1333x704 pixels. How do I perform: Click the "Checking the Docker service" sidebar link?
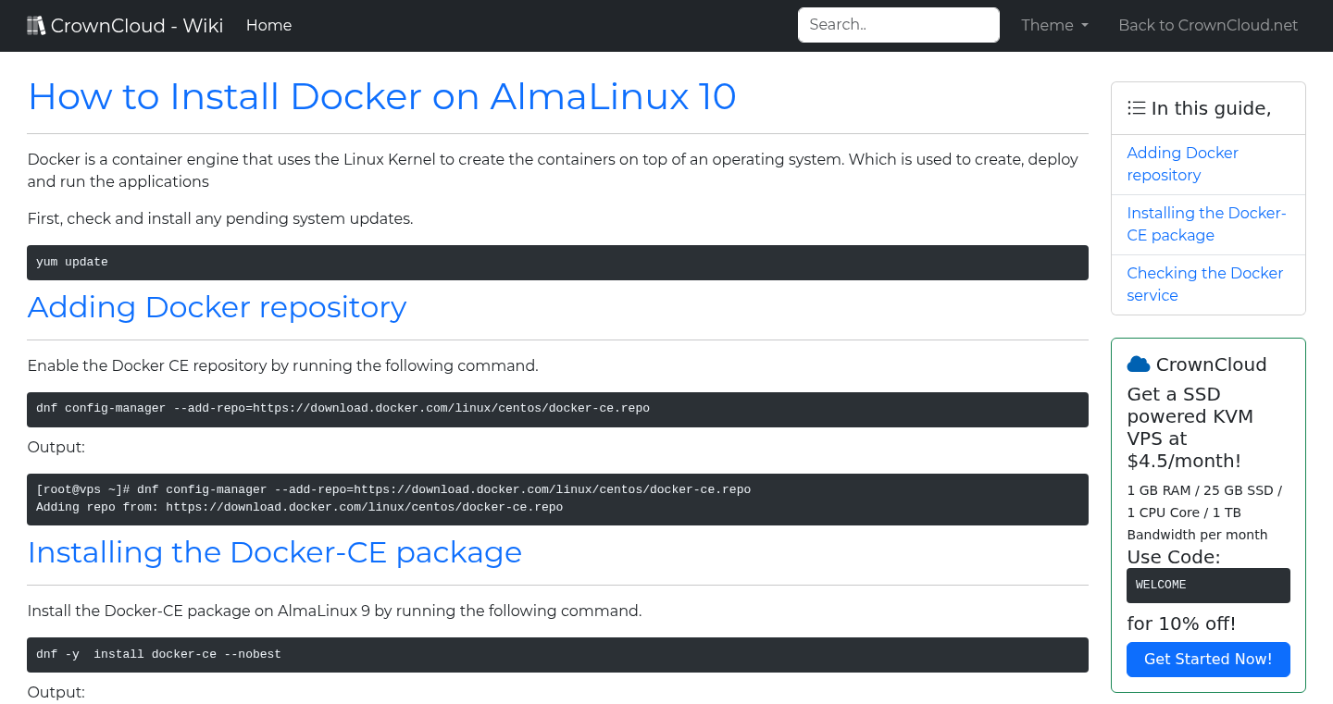click(x=1204, y=284)
